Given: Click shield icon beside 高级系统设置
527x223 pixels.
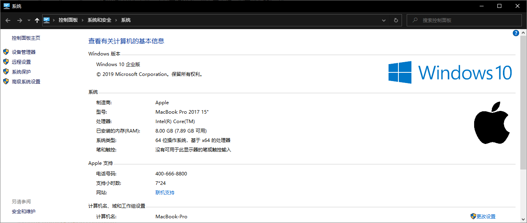Looking at the screenshot, I should 6,81.
